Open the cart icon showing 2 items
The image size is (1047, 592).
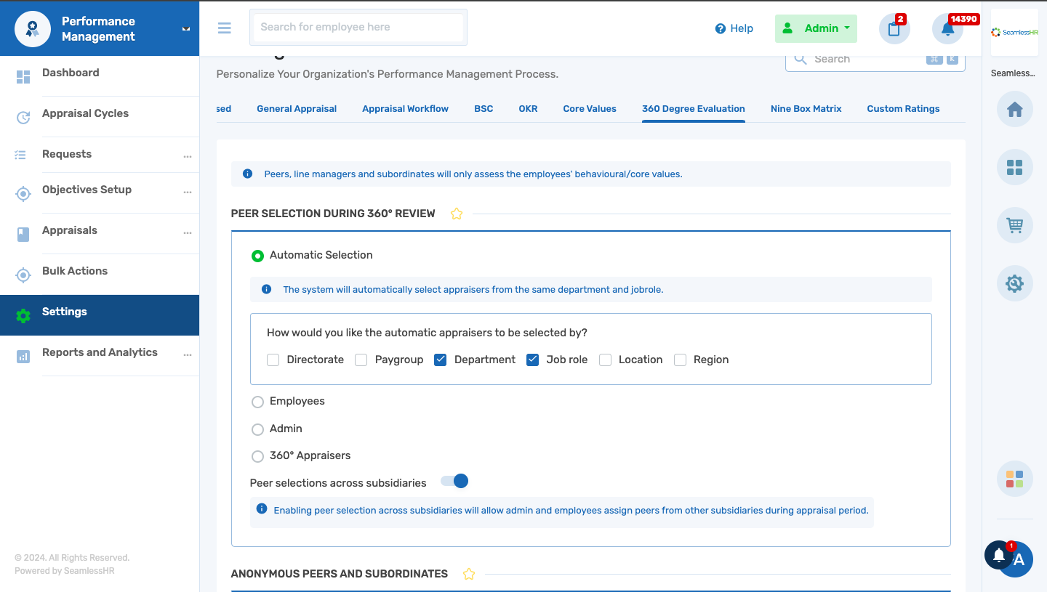[894, 28]
